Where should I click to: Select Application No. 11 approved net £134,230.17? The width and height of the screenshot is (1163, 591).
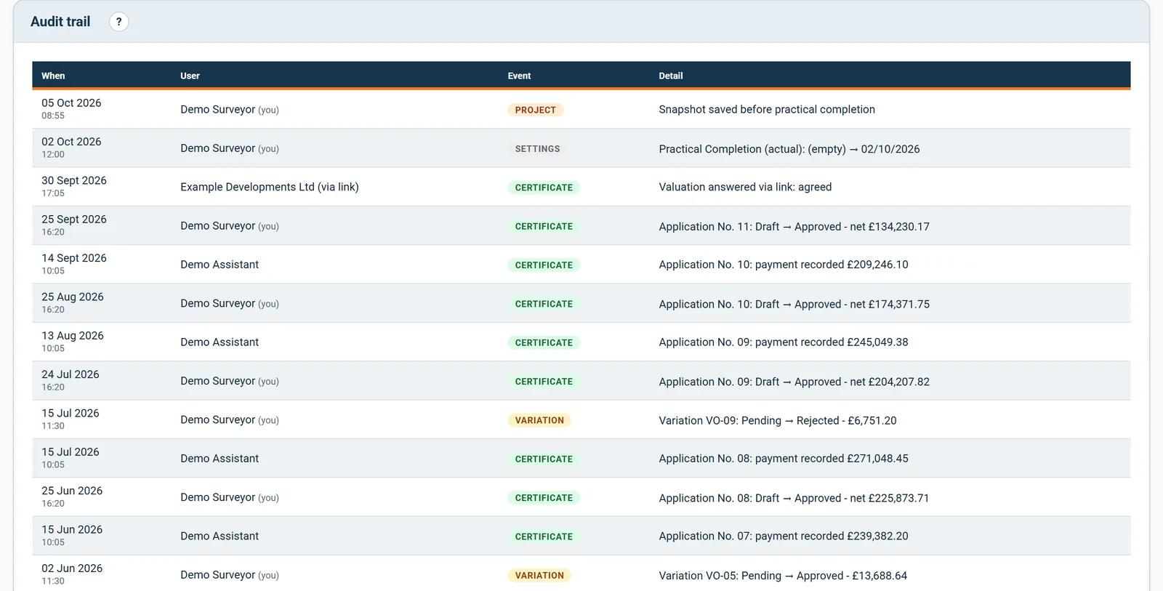pos(794,227)
